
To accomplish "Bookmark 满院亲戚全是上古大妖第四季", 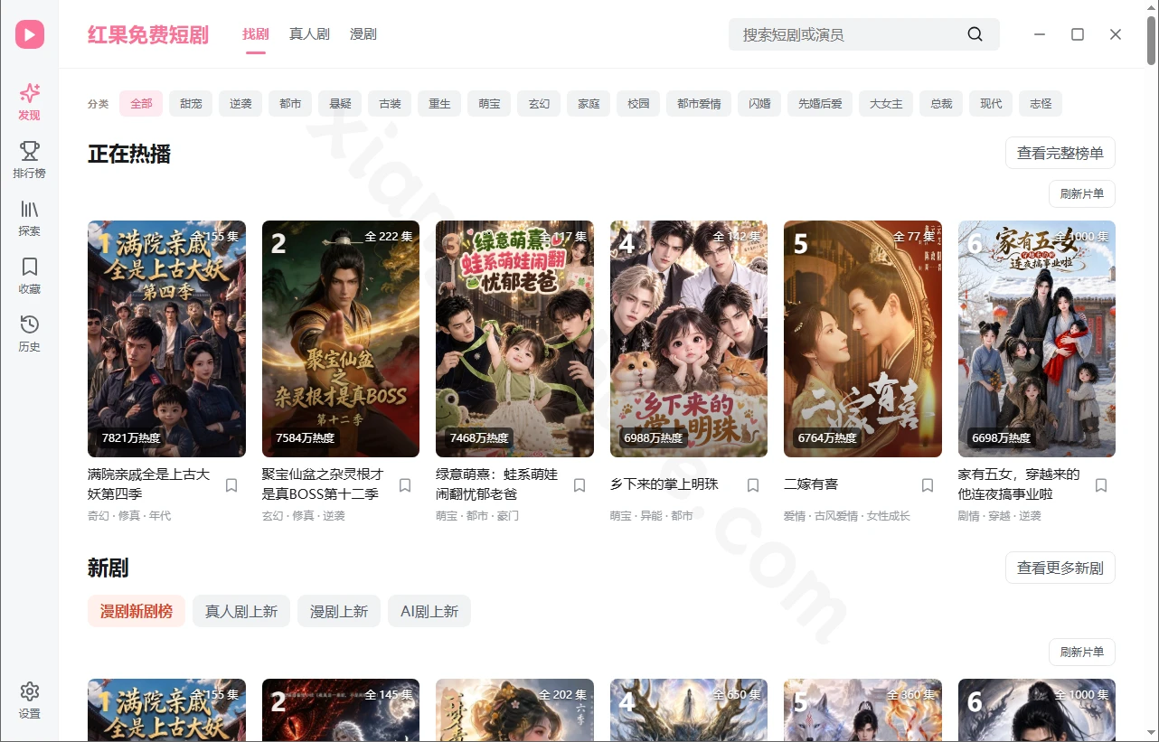I will [231, 485].
